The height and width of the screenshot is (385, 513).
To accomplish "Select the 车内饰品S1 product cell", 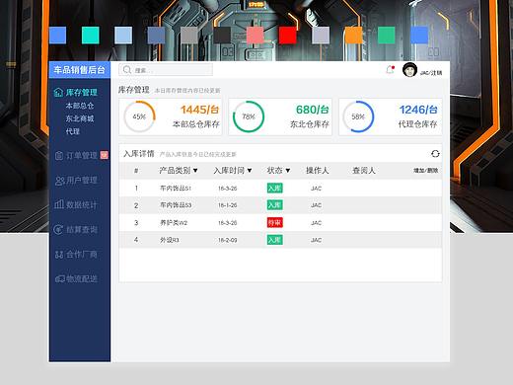I will pos(176,189).
